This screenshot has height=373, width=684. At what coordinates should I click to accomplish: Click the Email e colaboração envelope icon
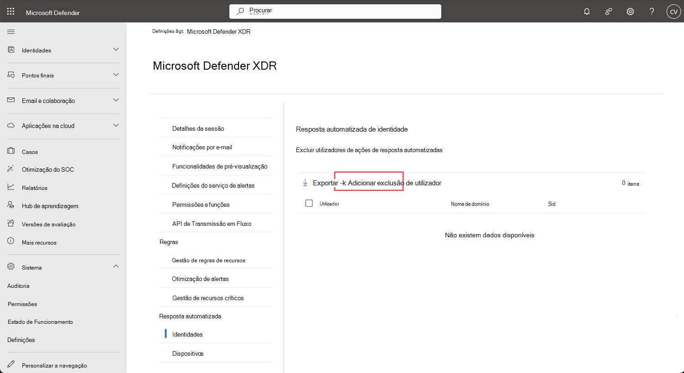[11, 100]
